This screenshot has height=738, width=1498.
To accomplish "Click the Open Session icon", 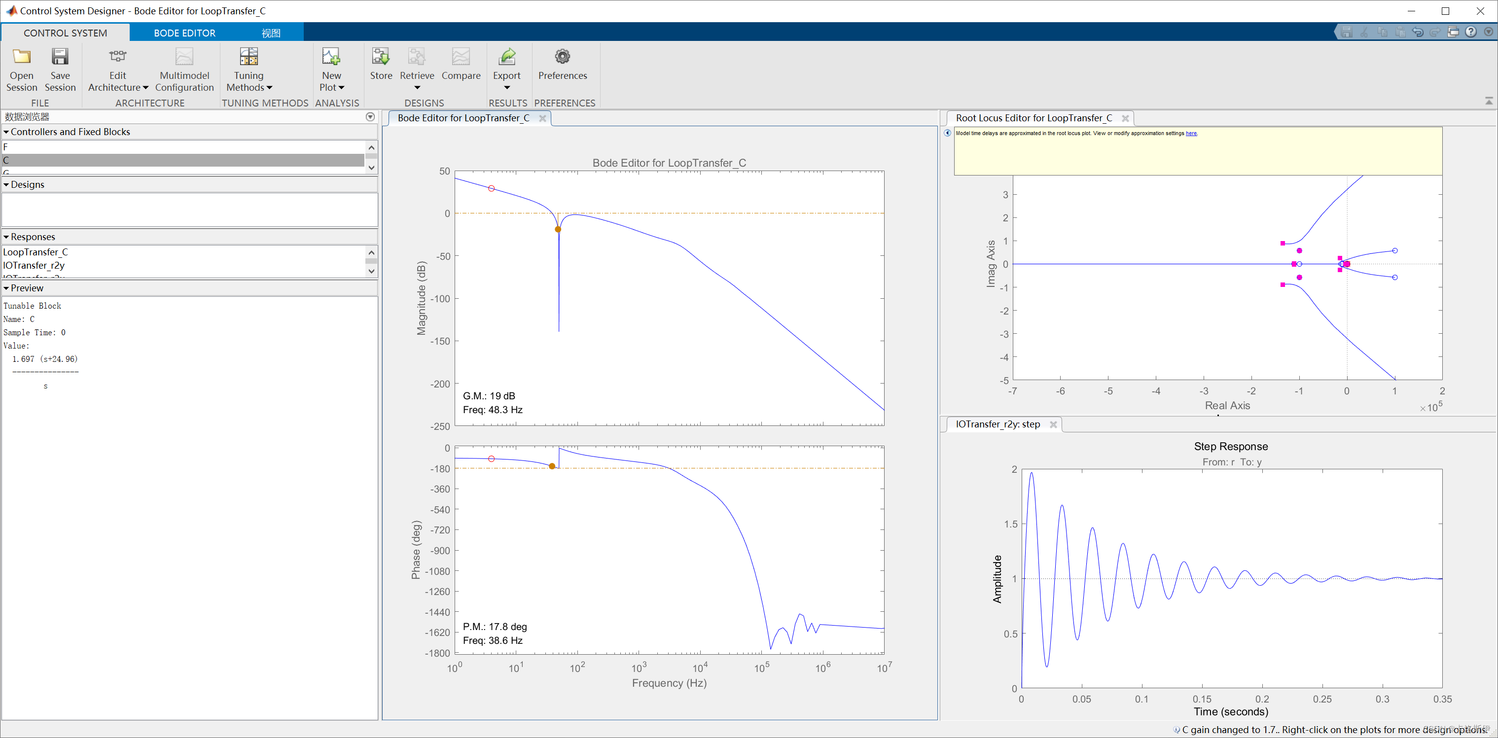I will click(x=22, y=57).
